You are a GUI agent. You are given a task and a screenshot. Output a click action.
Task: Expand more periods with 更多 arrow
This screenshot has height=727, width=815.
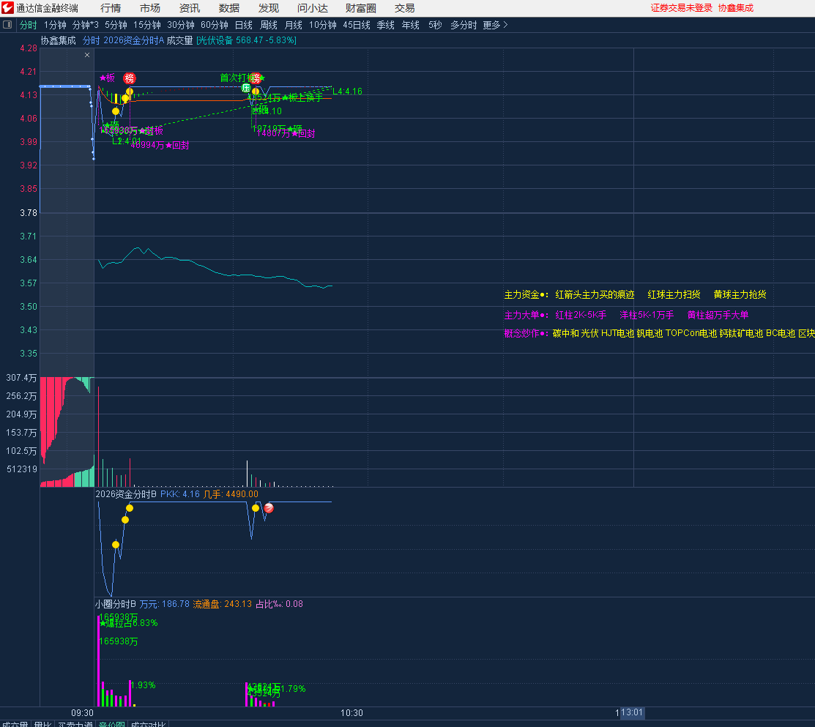tap(495, 25)
